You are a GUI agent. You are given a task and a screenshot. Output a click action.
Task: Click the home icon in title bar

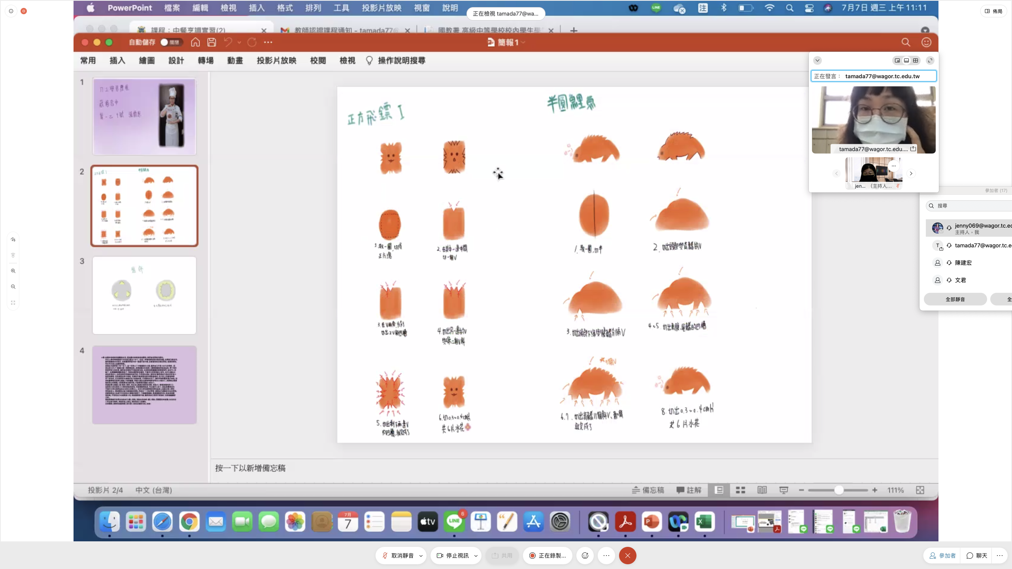tap(195, 42)
